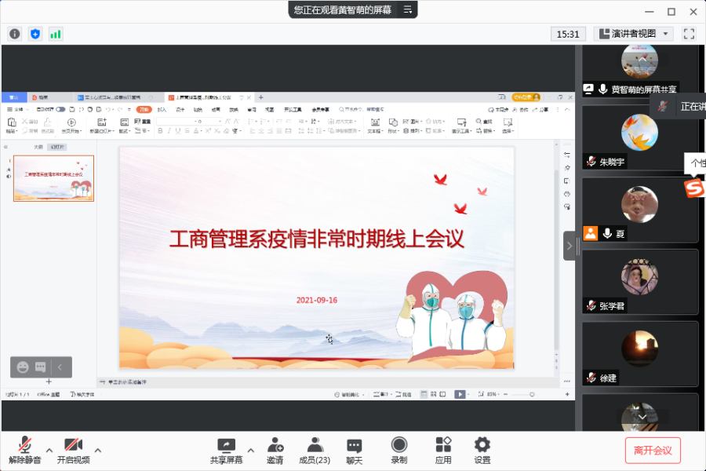The width and height of the screenshot is (706, 471).
Task: Click Share Screen (共享屏幕) button
Action: tap(226, 451)
